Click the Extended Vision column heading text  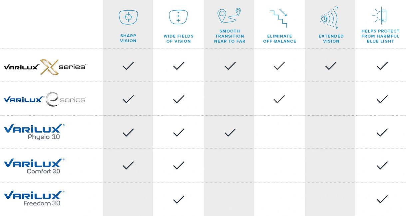[x=331, y=39]
